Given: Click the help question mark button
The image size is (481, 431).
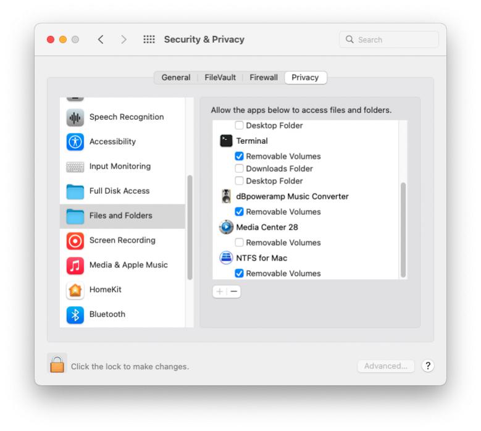Looking at the screenshot, I should [427, 366].
